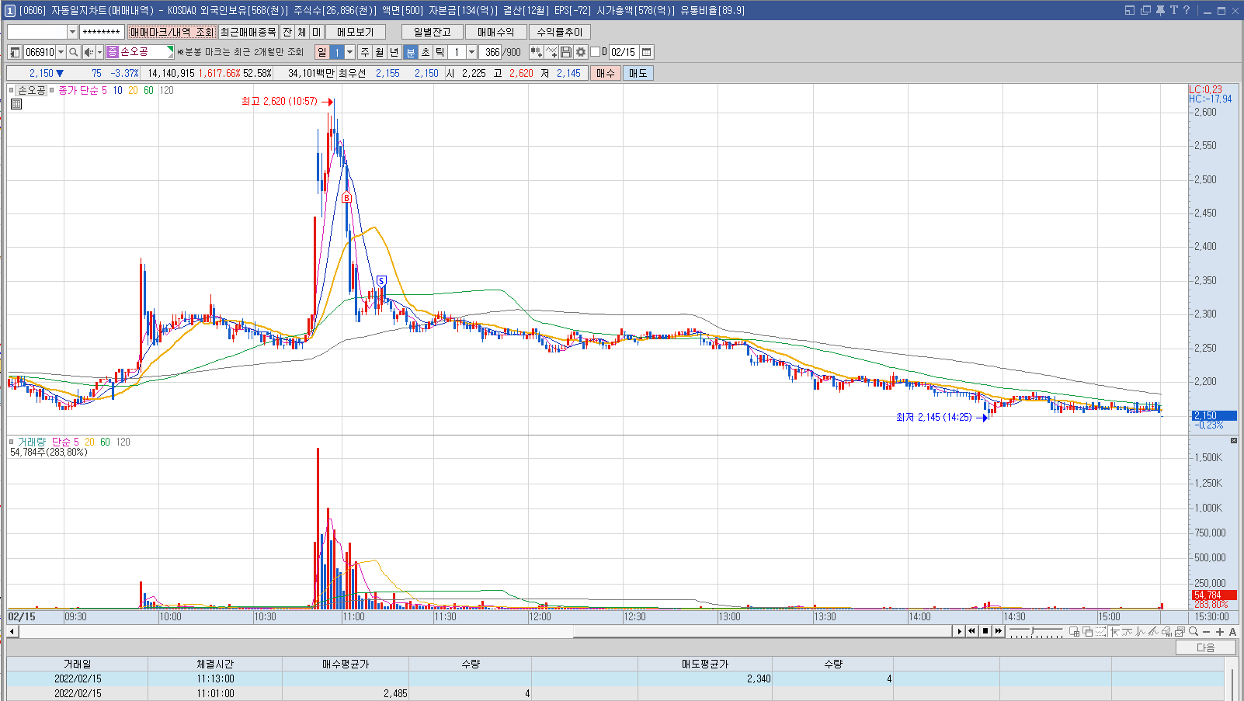The width and height of the screenshot is (1244, 701).
Task: Select the 주 (weekly) period toggle
Action: (365, 52)
